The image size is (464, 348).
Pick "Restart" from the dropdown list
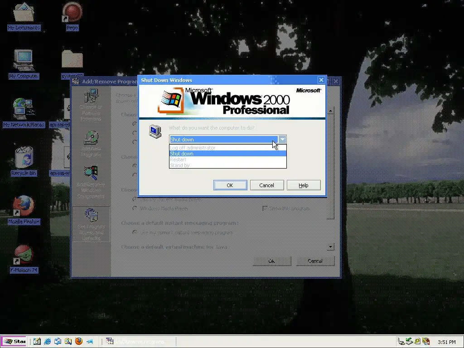click(x=227, y=159)
